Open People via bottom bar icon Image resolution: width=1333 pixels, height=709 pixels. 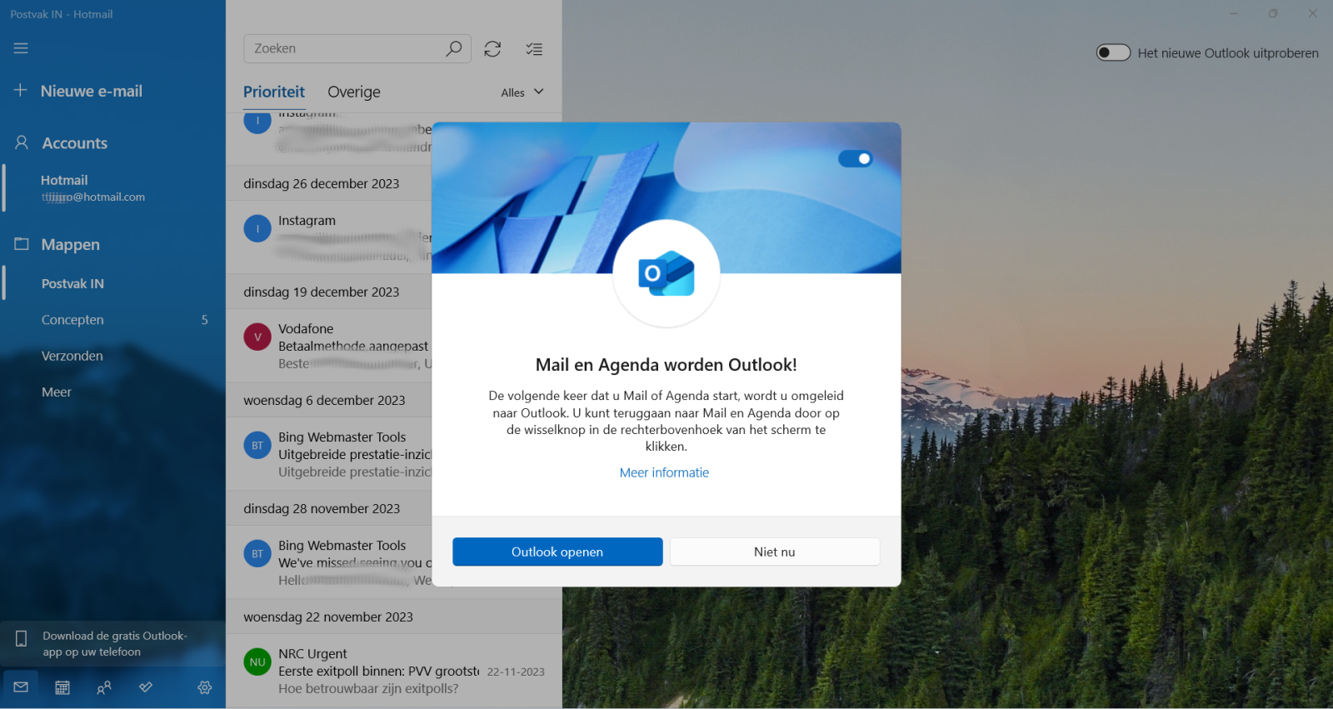[104, 687]
